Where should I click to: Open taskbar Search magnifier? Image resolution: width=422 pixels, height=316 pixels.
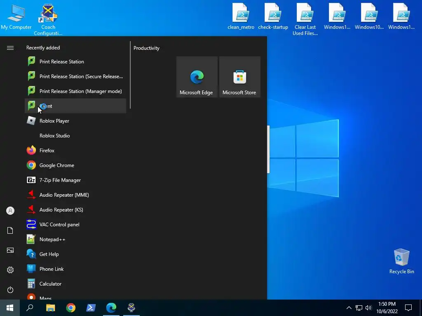pos(30,308)
